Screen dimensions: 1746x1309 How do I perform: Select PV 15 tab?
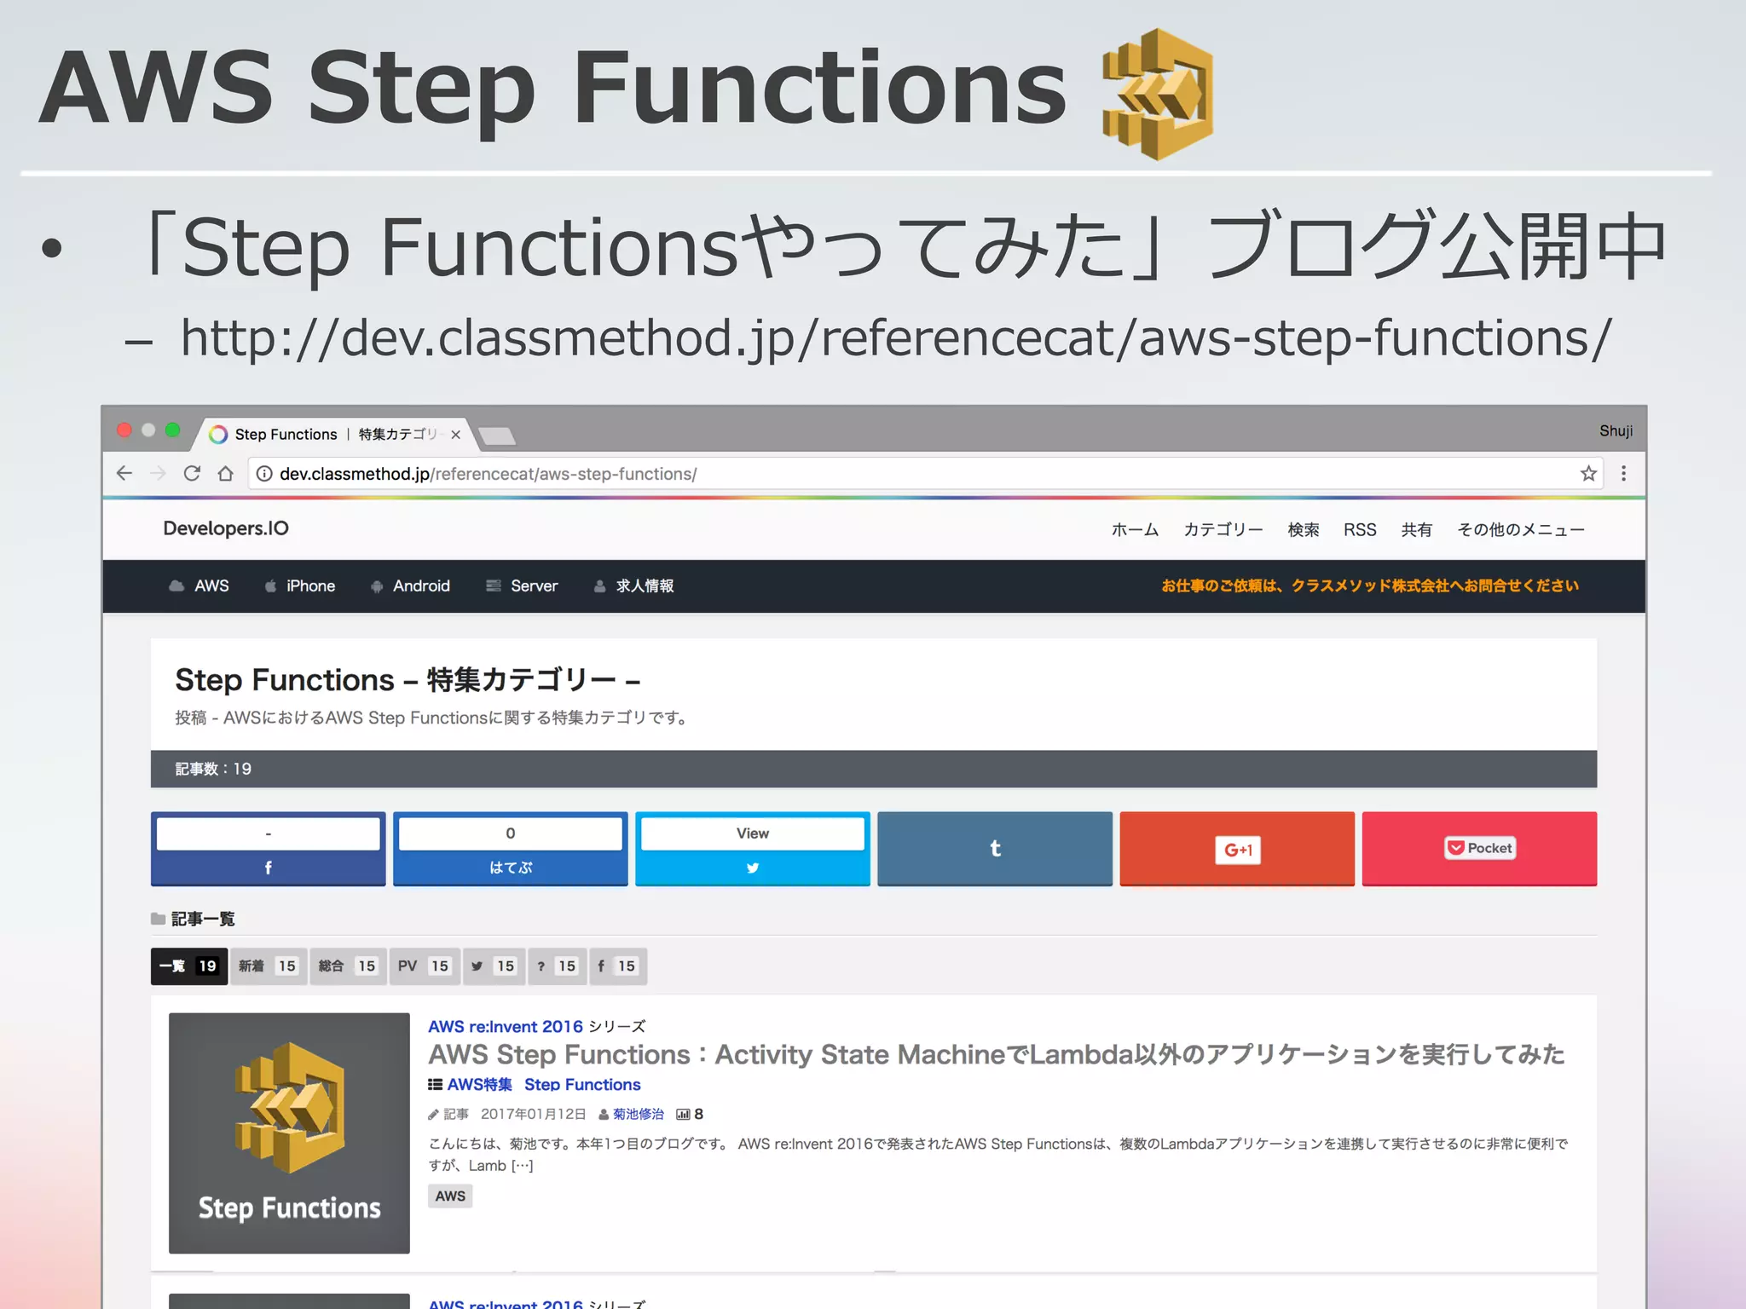pyautogui.click(x=425, y=966)
